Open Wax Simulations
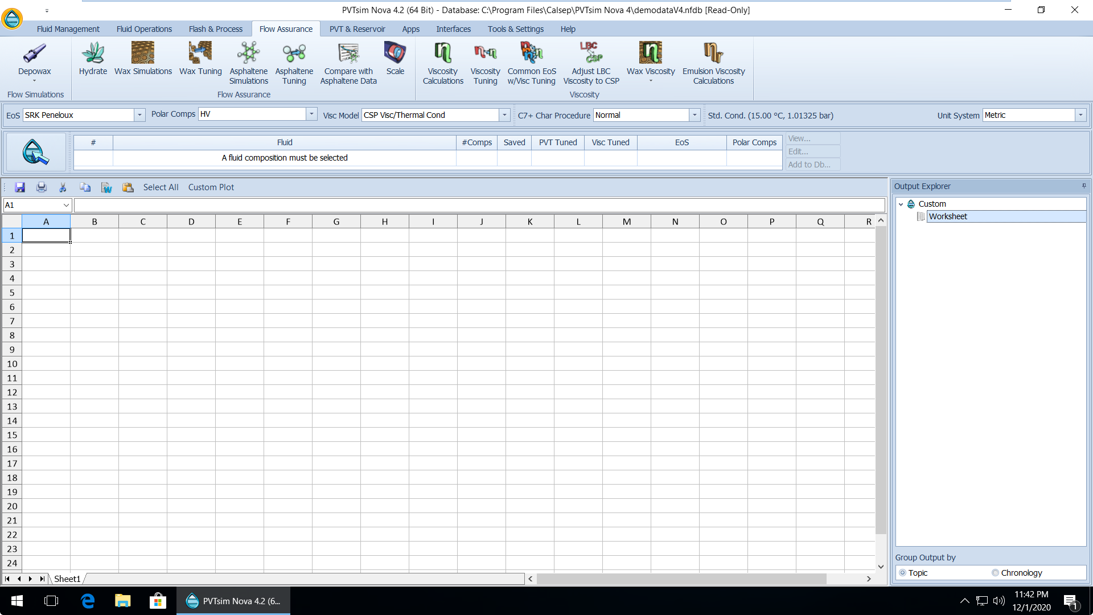Screen dimensions: 1093x615 click(x=143, y=59)
